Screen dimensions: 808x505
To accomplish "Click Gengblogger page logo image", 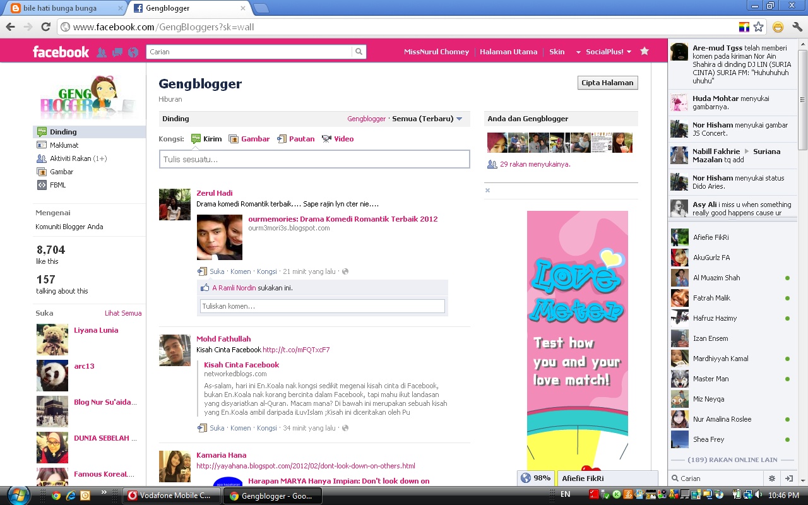I will [x=88, y=97].
